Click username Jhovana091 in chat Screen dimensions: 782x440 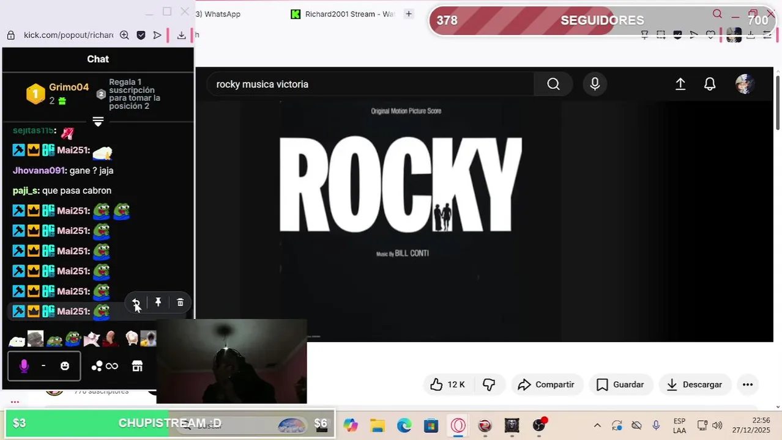coord(39,170)
